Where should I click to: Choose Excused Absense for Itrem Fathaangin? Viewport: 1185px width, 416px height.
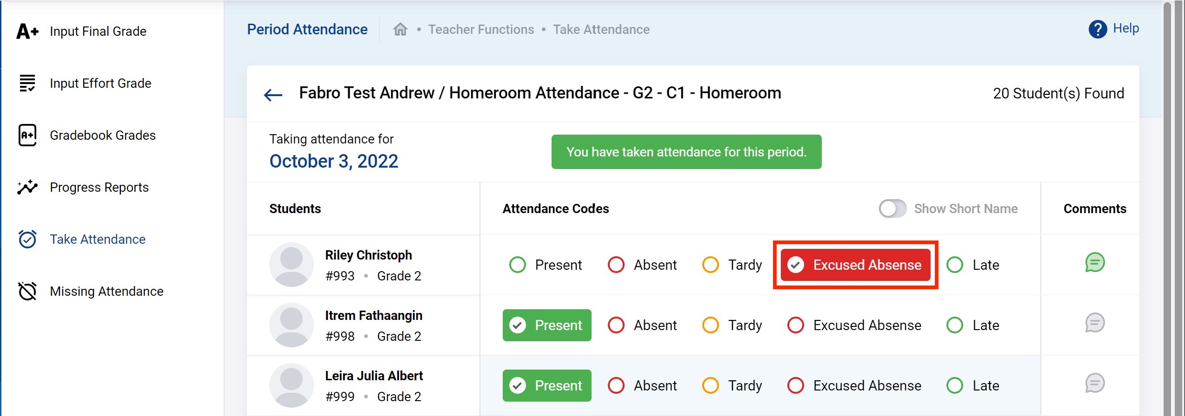click(796, 325)
